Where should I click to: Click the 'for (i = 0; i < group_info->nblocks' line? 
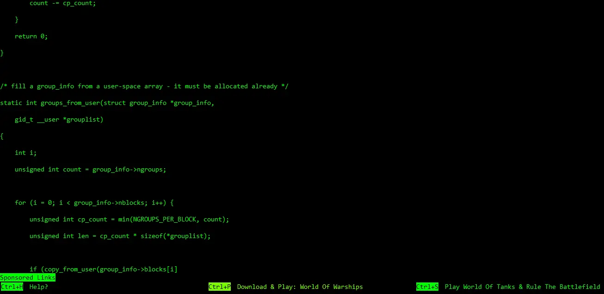[94, 202]
